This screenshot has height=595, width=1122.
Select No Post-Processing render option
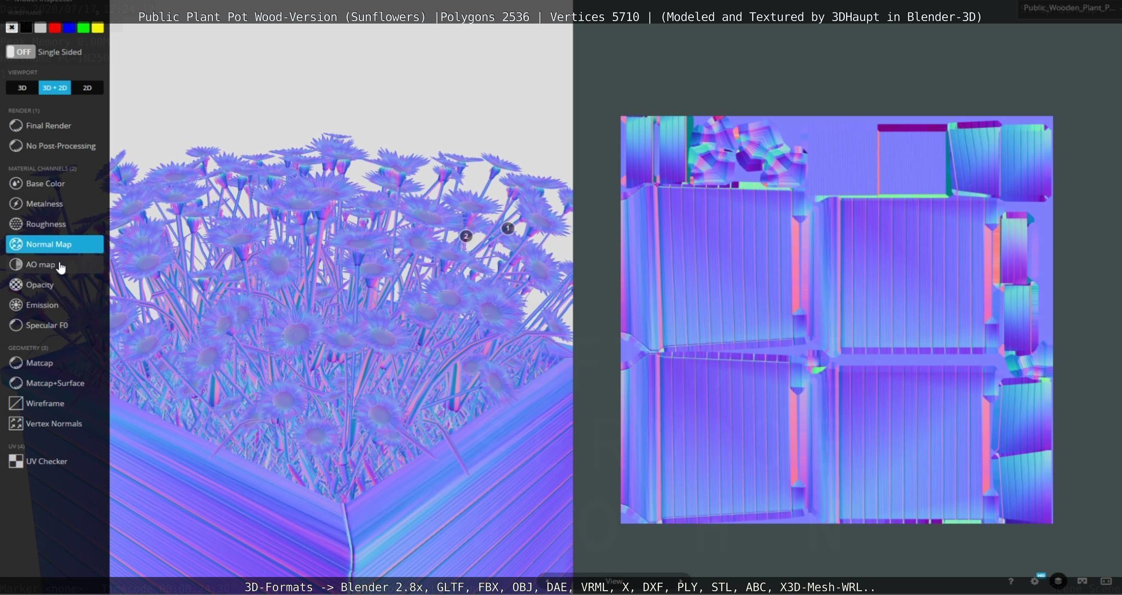tap(60, 146)
